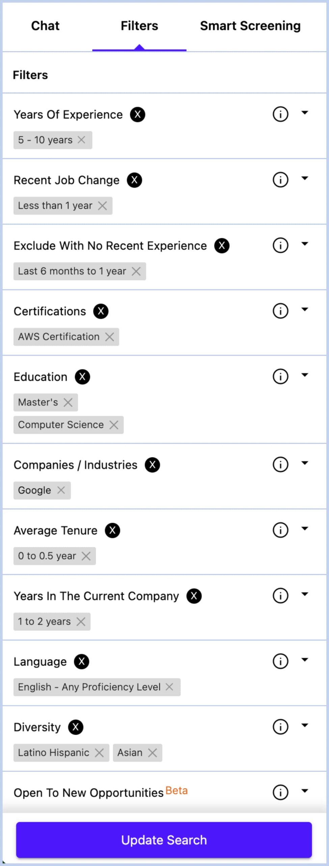Click the Update Search button
Screen dimensions: 329x866
[x=164, y=840]
